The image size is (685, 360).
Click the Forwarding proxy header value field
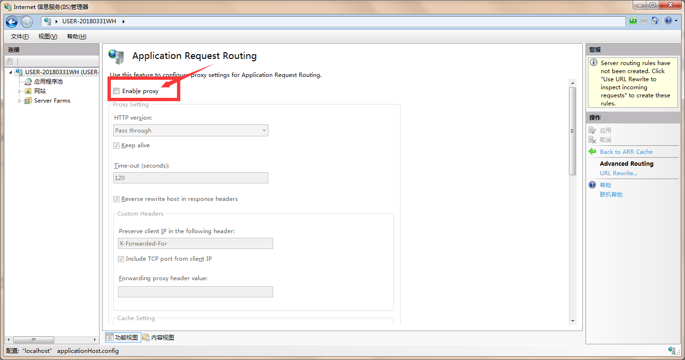(x=196, y=292)
